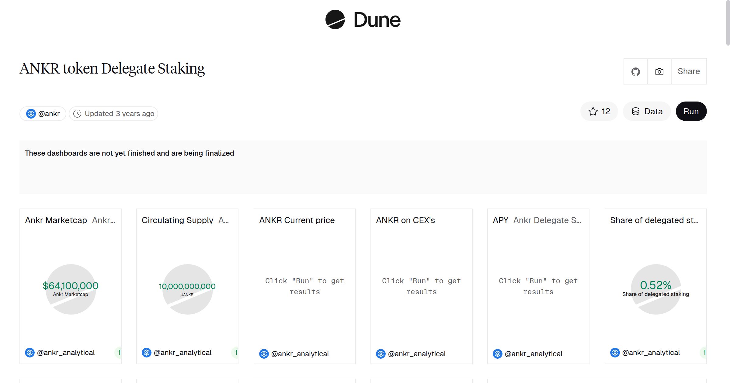730x383 pixels.
Task: Open the @ankr profile badge
Action: coord(43,113)
